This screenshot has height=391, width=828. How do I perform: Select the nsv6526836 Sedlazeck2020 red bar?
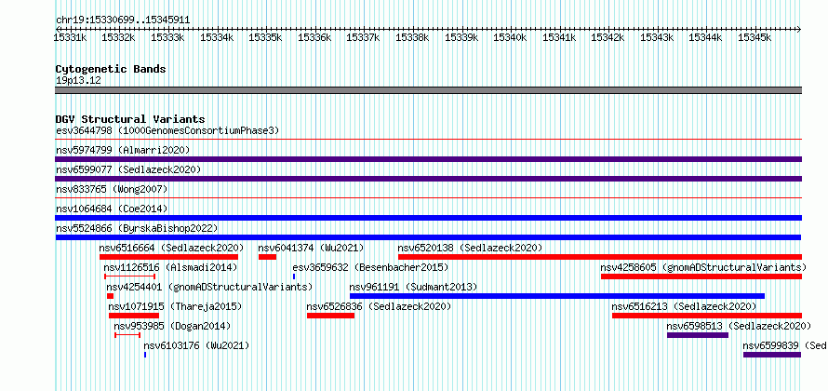pos(330,316)
